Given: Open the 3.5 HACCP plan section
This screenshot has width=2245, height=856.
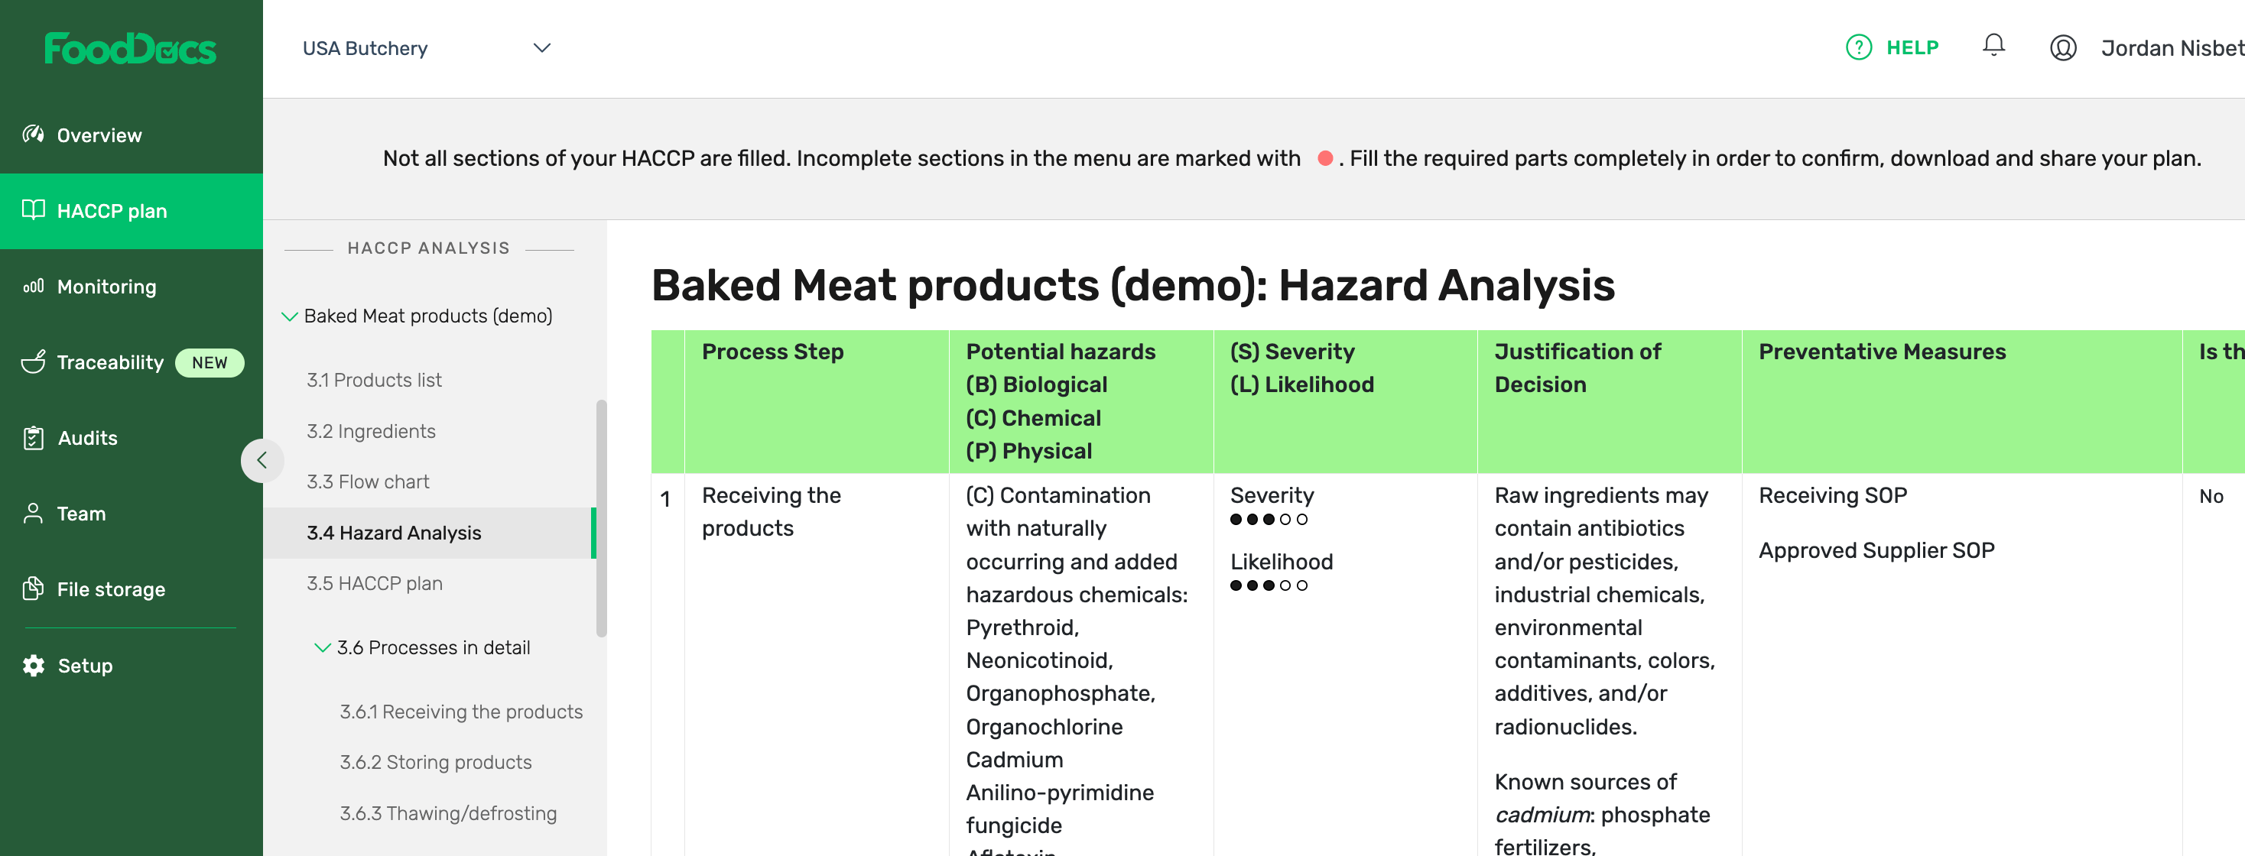Looking at the screenshot, I should tap(374, 582).
